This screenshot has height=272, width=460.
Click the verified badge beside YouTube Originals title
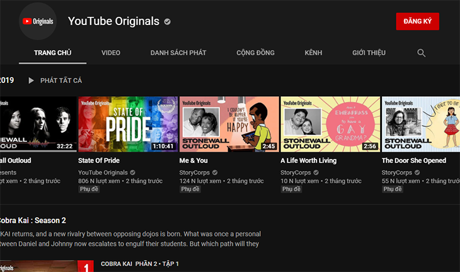[x=167, y=21]
